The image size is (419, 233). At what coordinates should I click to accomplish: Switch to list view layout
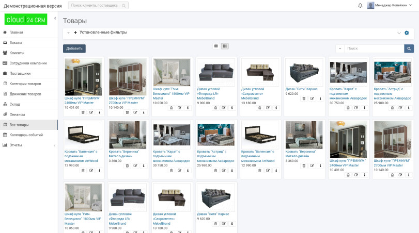point(216,46)
